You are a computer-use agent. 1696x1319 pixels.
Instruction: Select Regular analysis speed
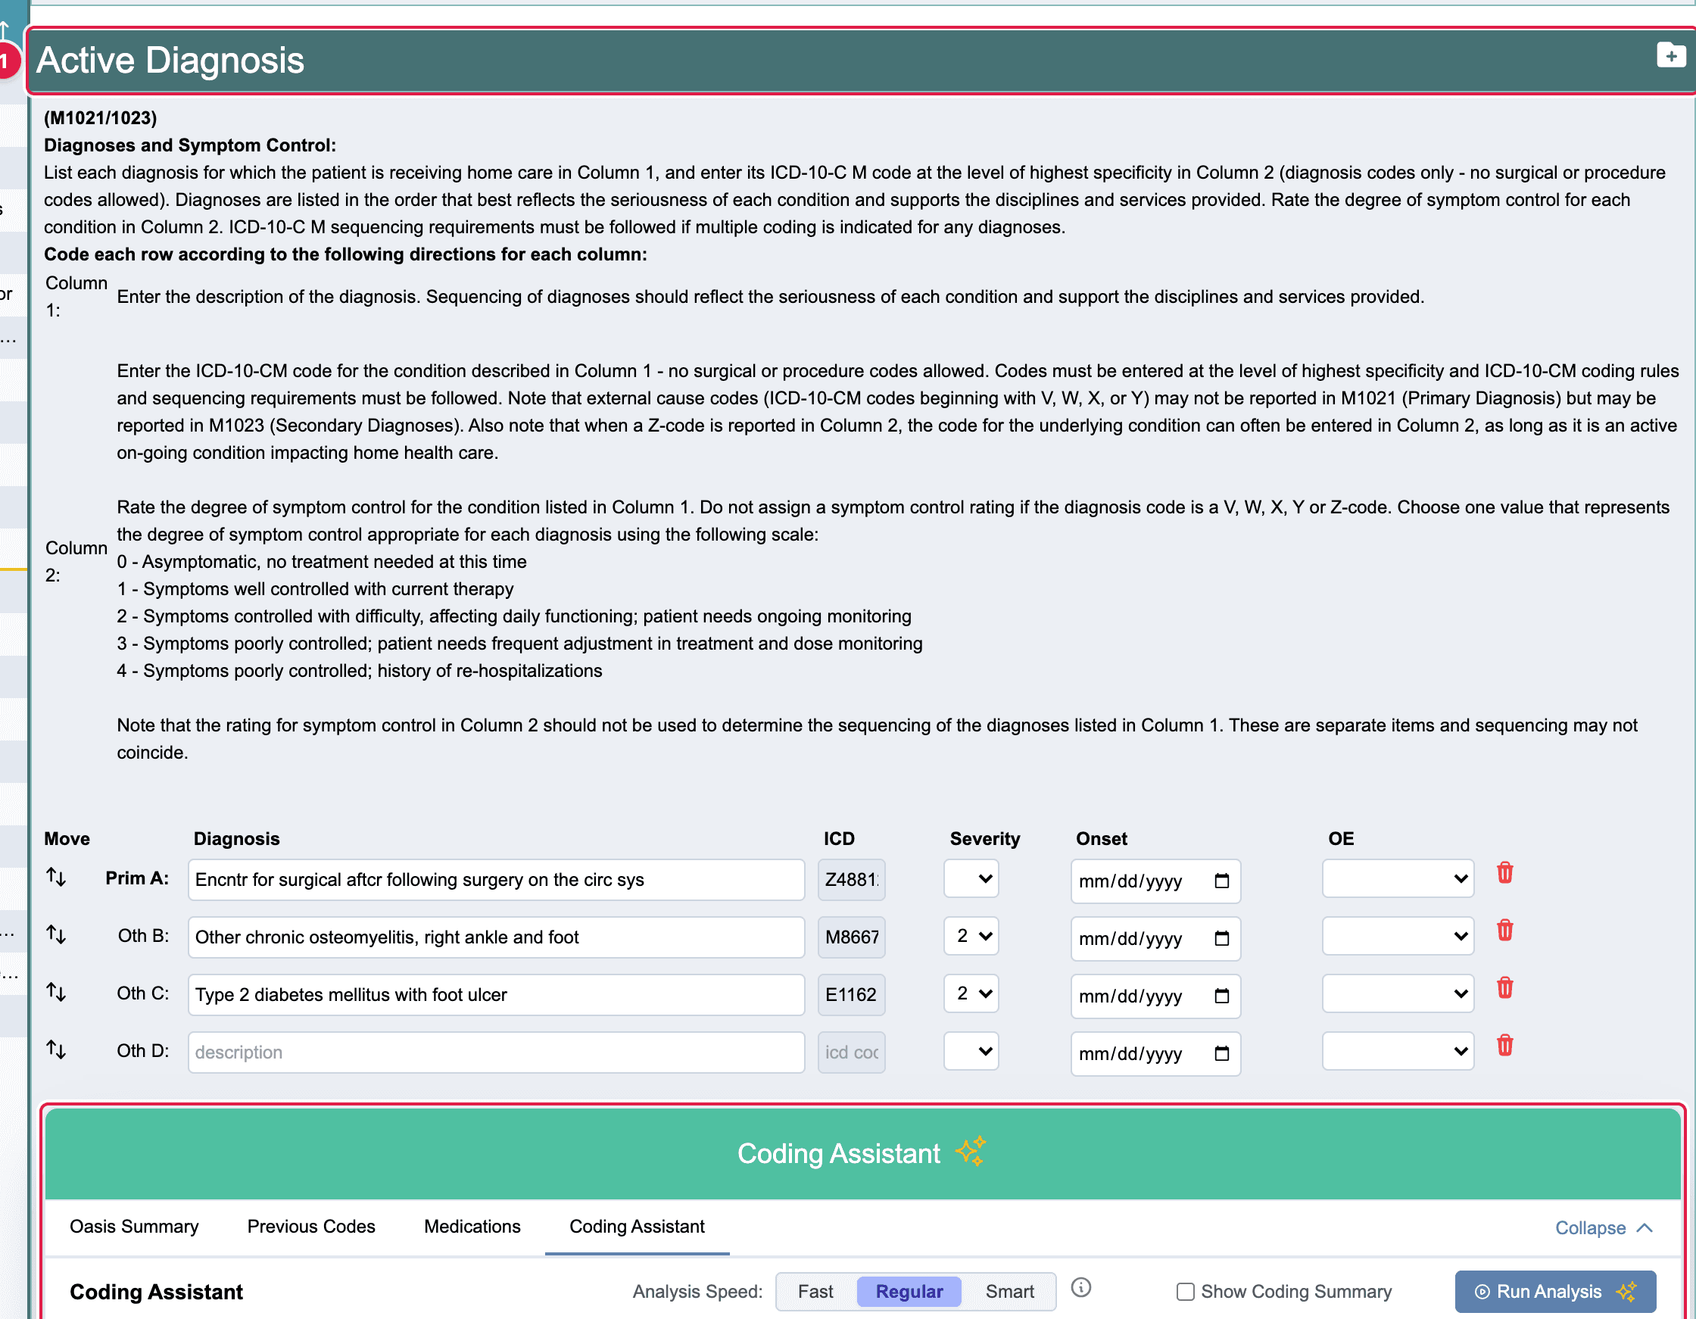[x=909, y=1292]
